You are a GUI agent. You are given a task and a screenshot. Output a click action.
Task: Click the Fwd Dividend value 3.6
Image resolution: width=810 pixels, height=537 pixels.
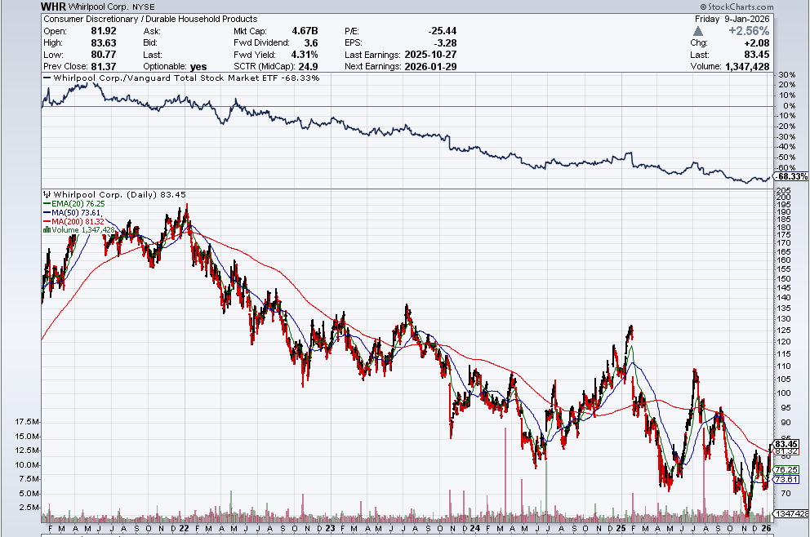[x=311, y=43]
